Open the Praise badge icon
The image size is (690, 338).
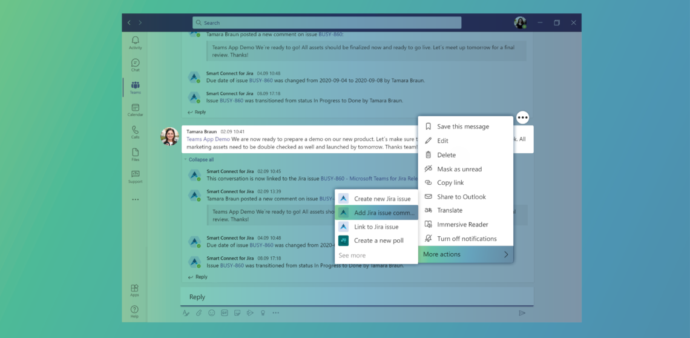point(263,313)
